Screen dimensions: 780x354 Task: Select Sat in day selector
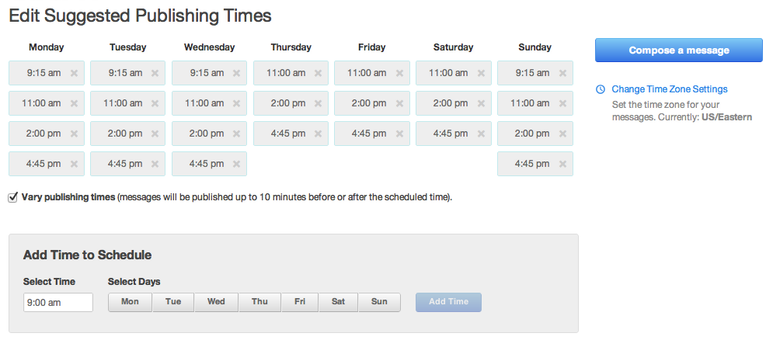click(x=338, y=302)
